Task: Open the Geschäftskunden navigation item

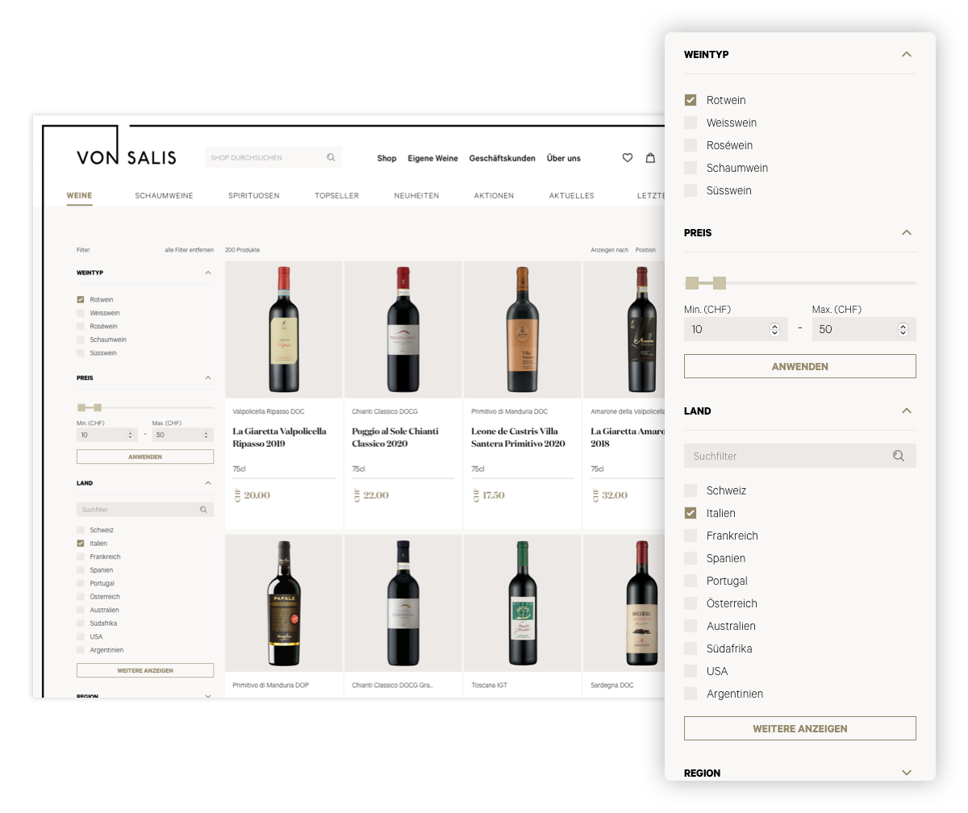Action: point(503,158)
